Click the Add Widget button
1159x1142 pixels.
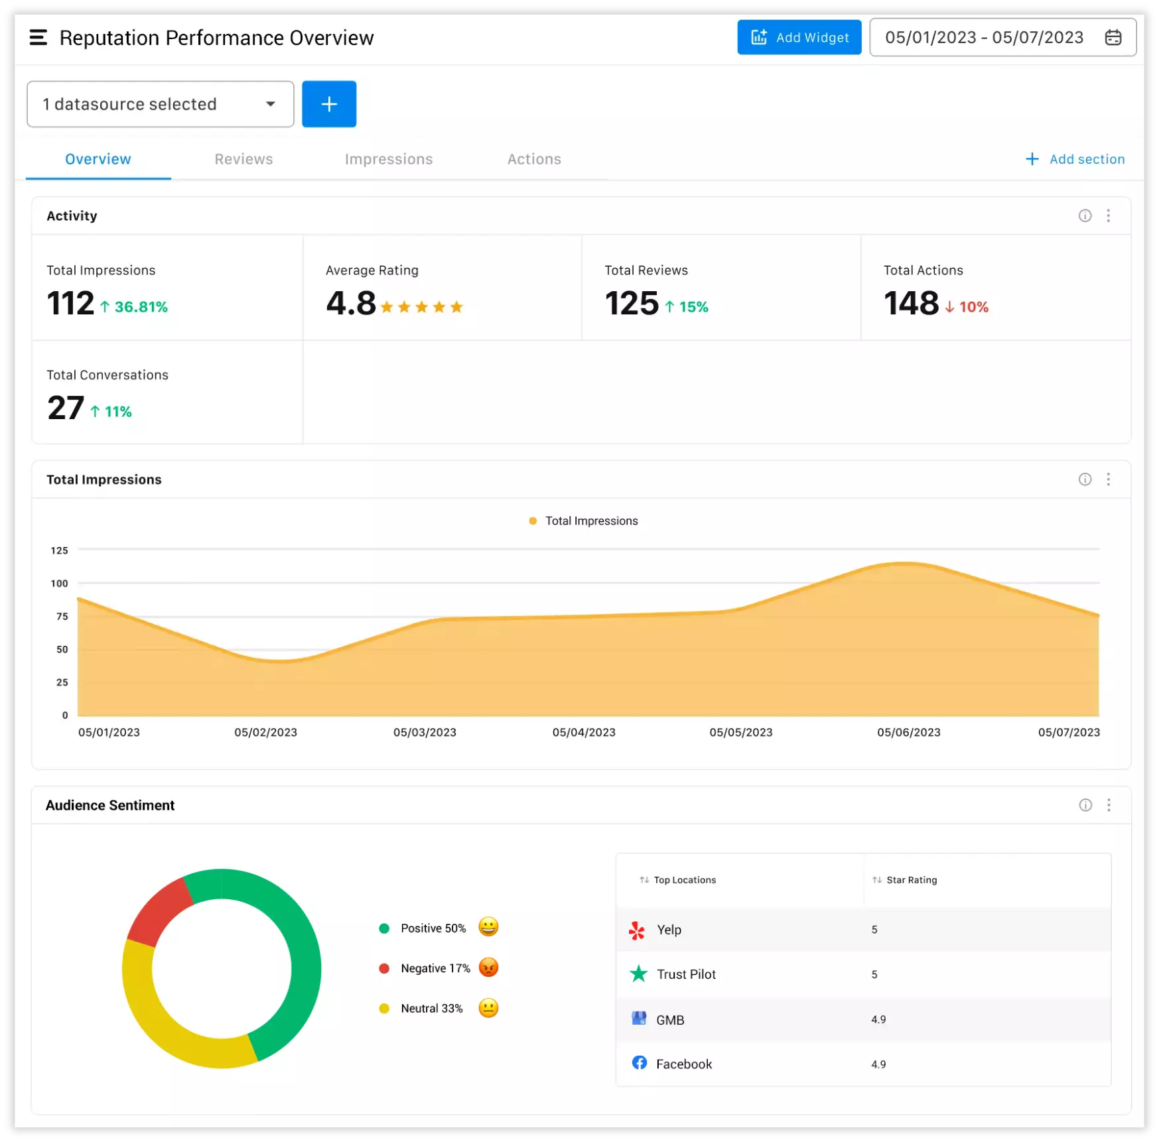tap(799, 38)
